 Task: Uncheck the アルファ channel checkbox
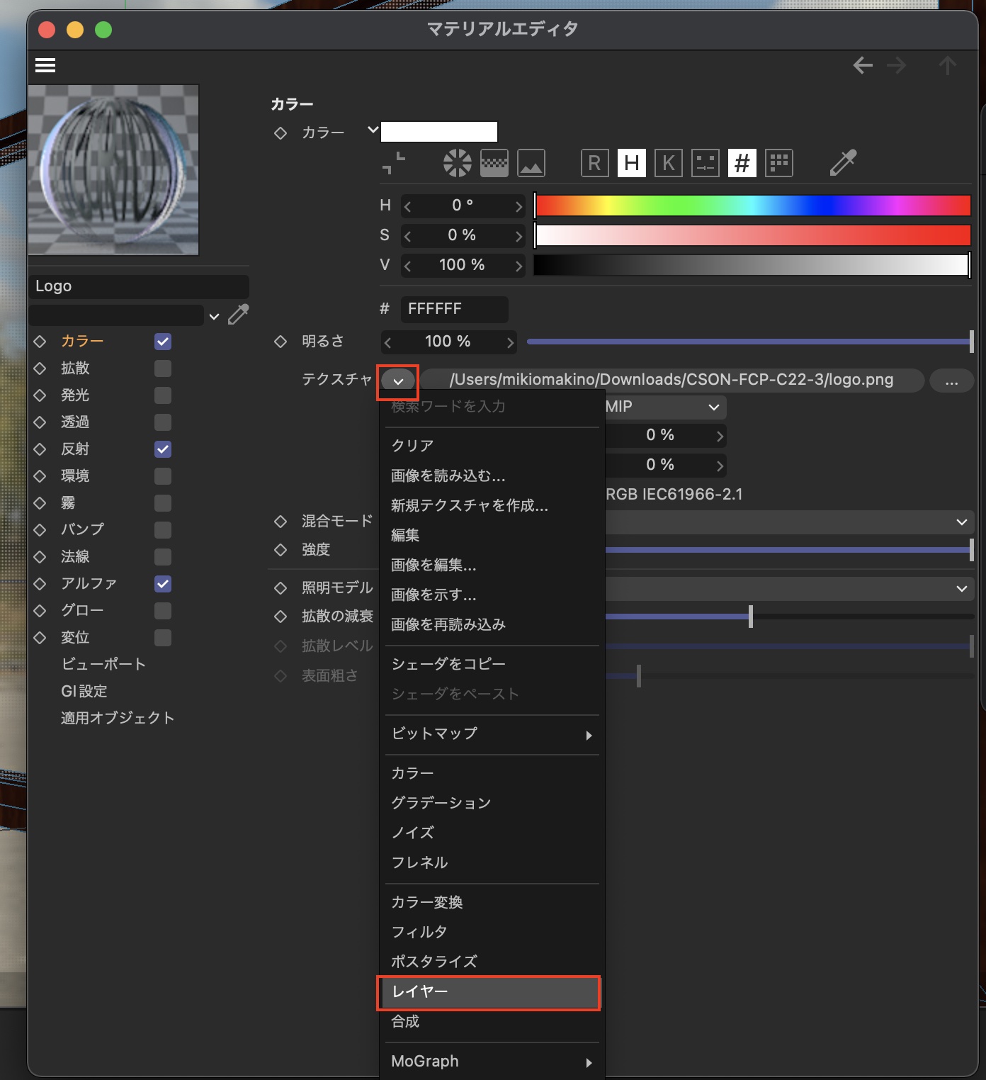(163, 584)
